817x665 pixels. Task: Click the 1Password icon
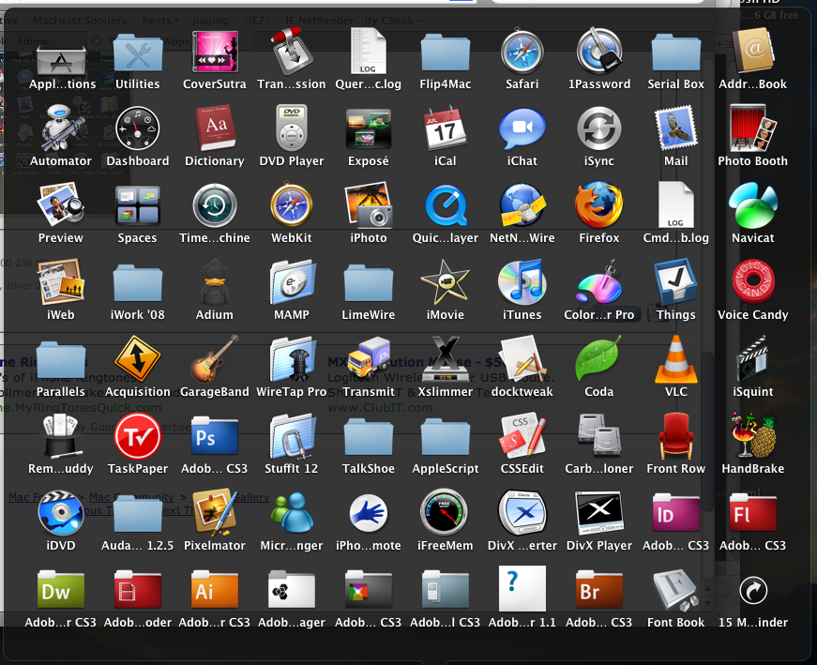tap(599, 51)
